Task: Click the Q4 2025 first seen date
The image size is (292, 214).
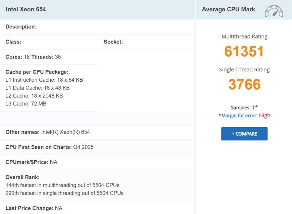Action: click(84, 147)
